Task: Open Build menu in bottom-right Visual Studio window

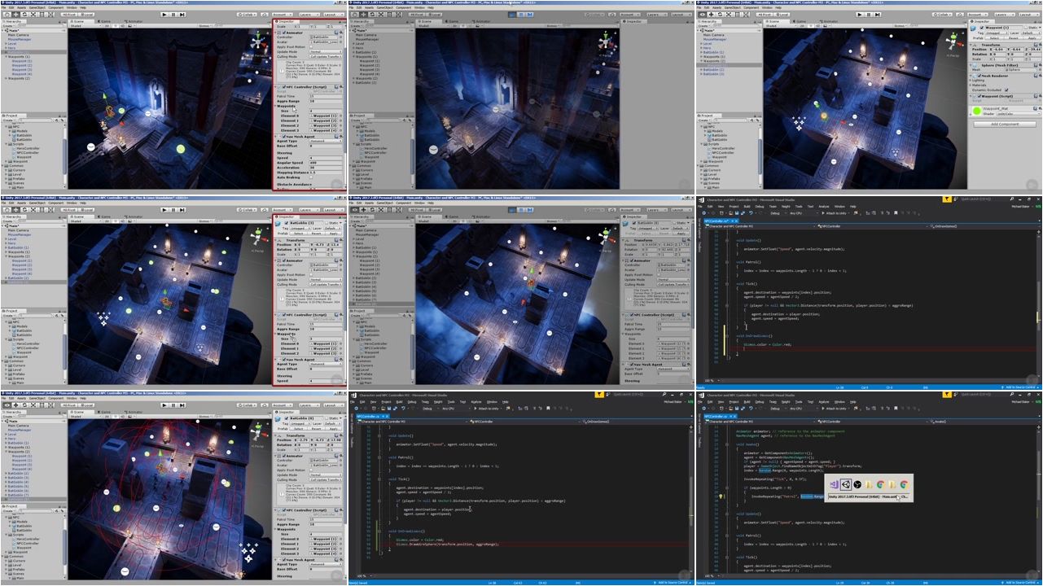Action: pos(747,402)
